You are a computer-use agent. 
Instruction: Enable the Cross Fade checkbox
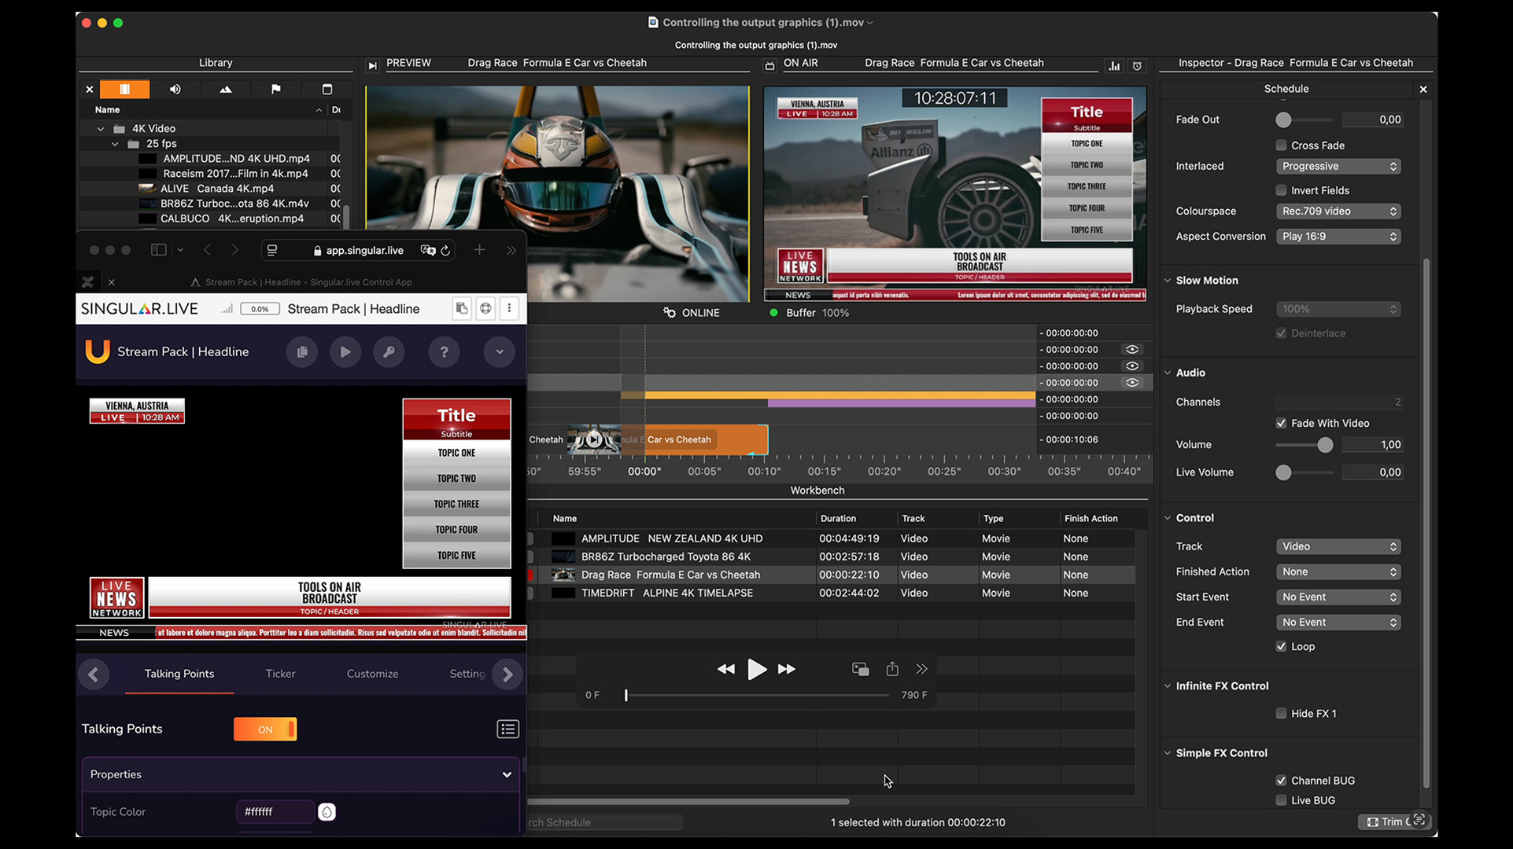point(1281,145)
